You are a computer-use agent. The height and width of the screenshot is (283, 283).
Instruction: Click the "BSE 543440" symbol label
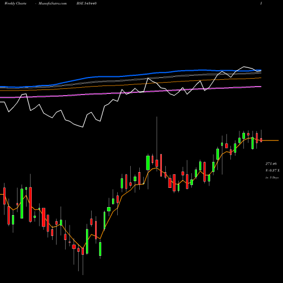[87, 3]
